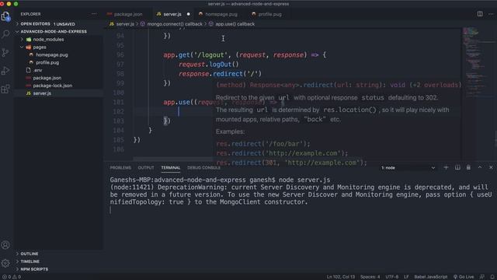Open the Explorer view in activity bar
The image size is (497, 280).
point(5,16)
